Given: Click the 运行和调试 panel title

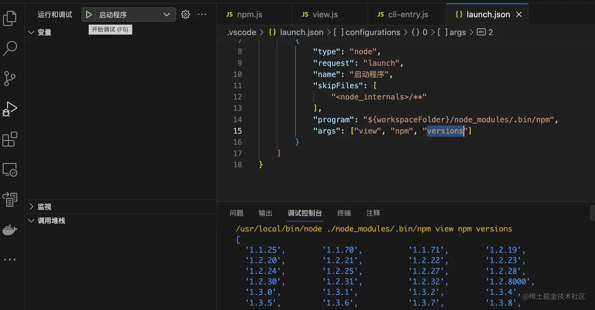Looking at the screenshot, I should coord(55,15).
